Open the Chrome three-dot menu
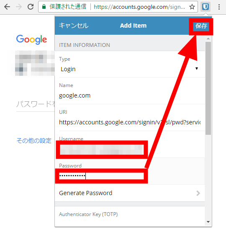The width and height of the screenshot is (226, 229). pos(219,7)
